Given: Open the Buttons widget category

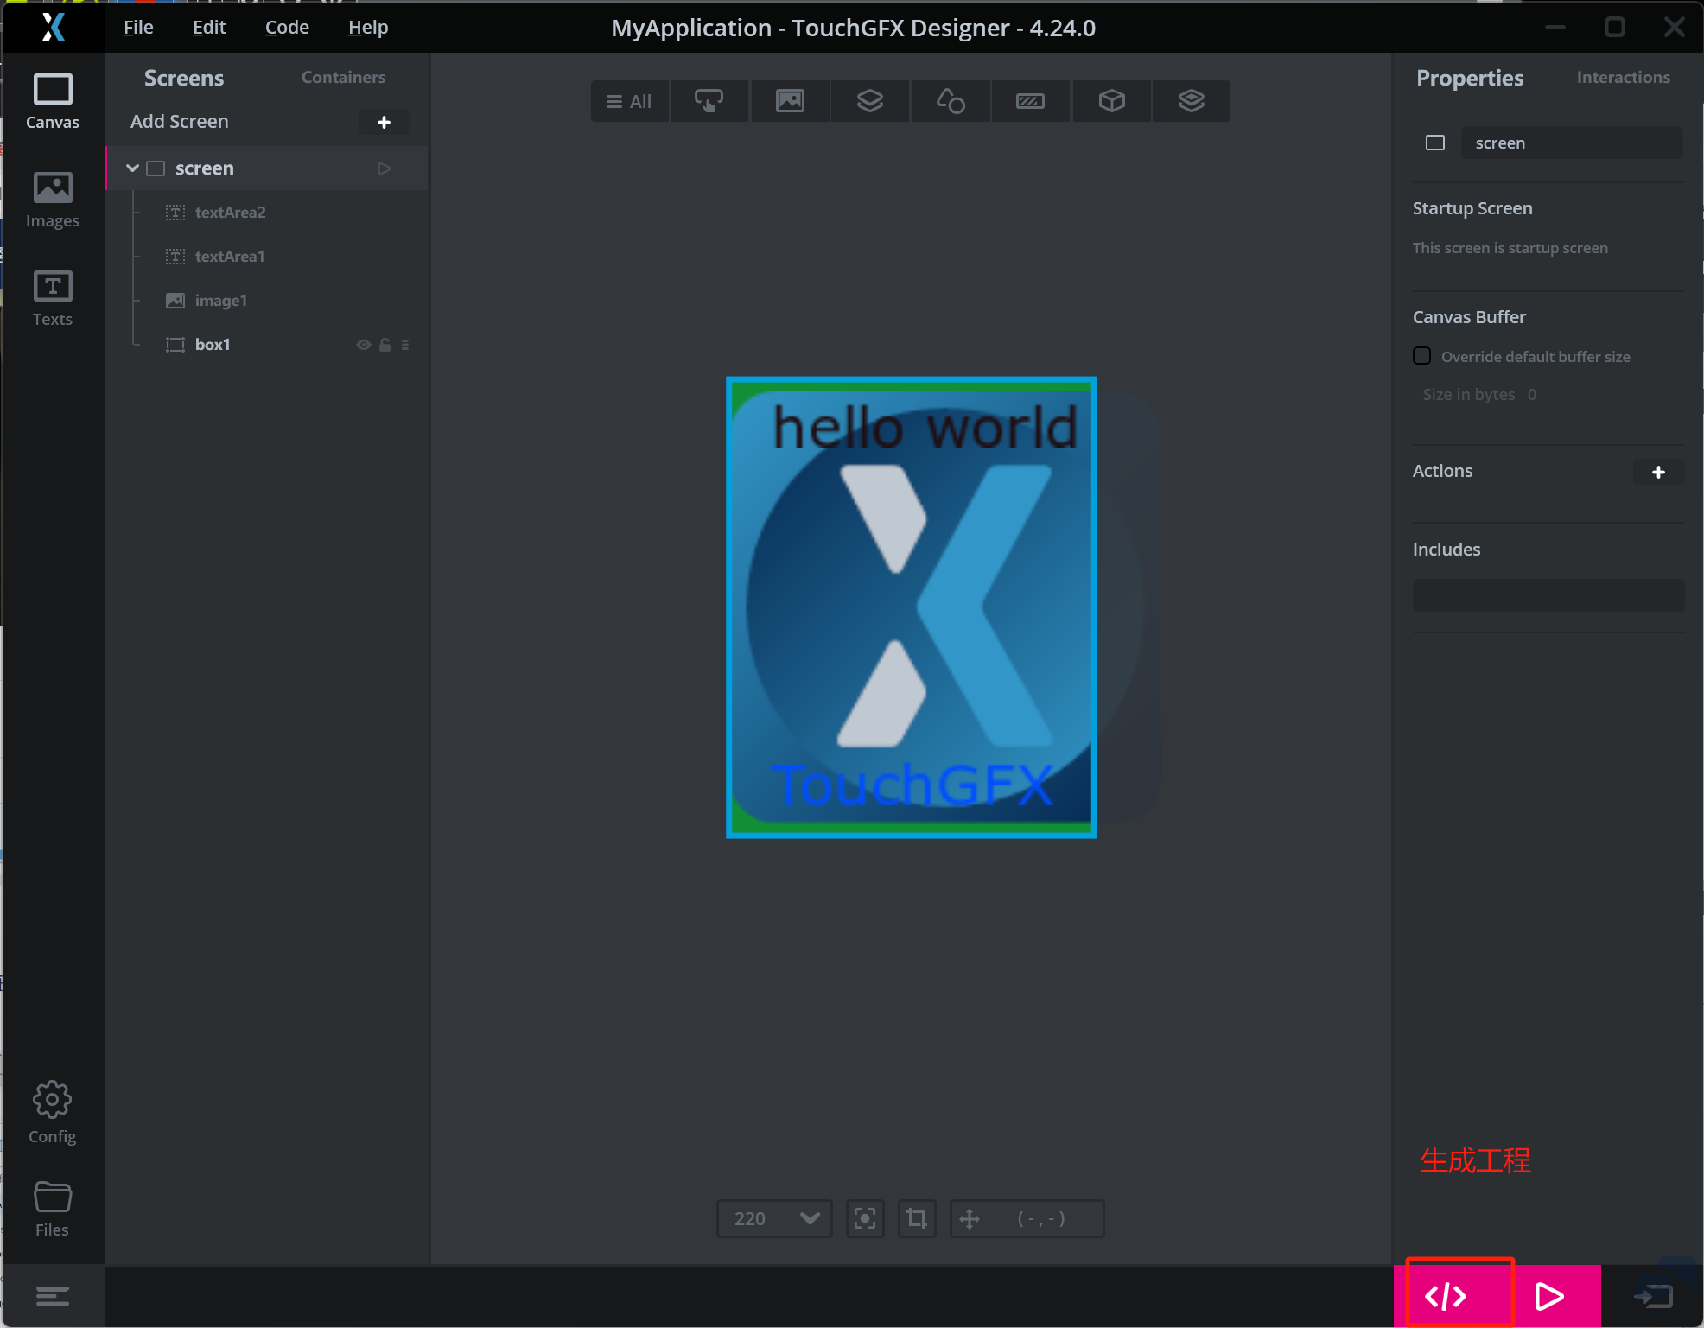Looking at the screenshot, I should 709,101.
